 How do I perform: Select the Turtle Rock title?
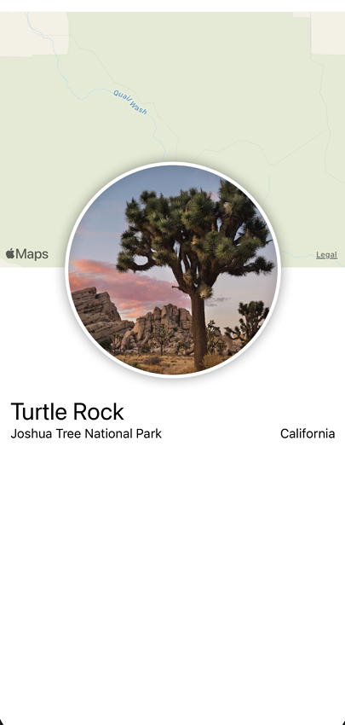click(67, 411)
